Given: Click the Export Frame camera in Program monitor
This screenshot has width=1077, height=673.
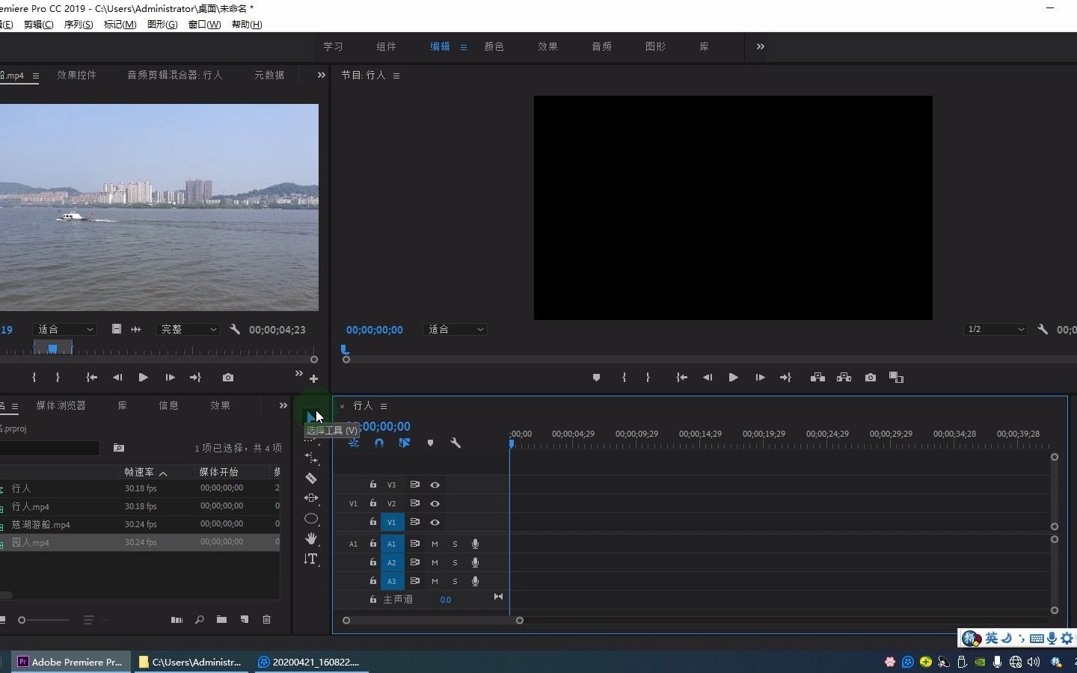Looking at the screenshot, I should click(x=871, y=378).
